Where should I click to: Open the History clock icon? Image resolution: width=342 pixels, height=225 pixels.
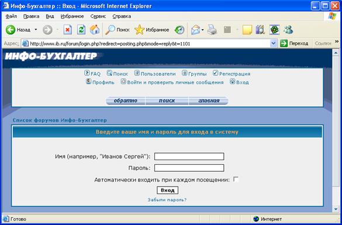point(179,30)
